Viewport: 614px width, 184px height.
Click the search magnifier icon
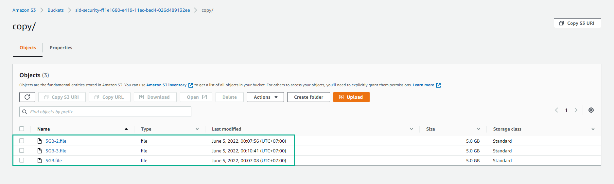click(x=25, y=112)
